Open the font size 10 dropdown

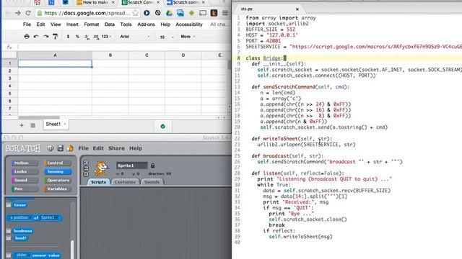coord(167,37)
